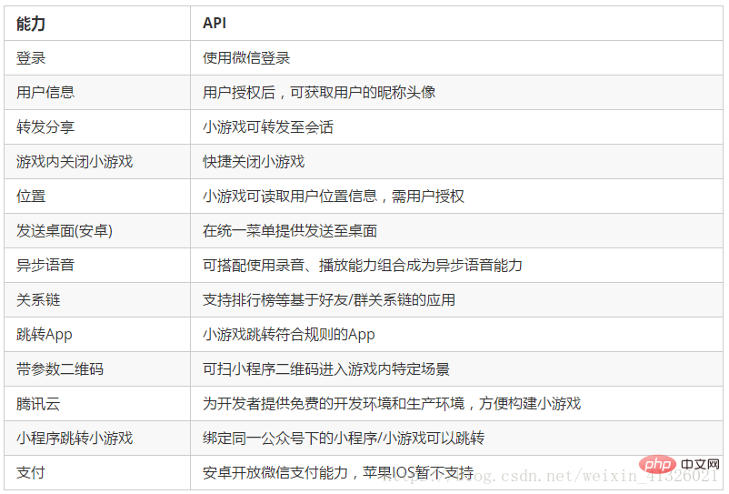Select '游戏内关闭小游戏' row label

75,161
